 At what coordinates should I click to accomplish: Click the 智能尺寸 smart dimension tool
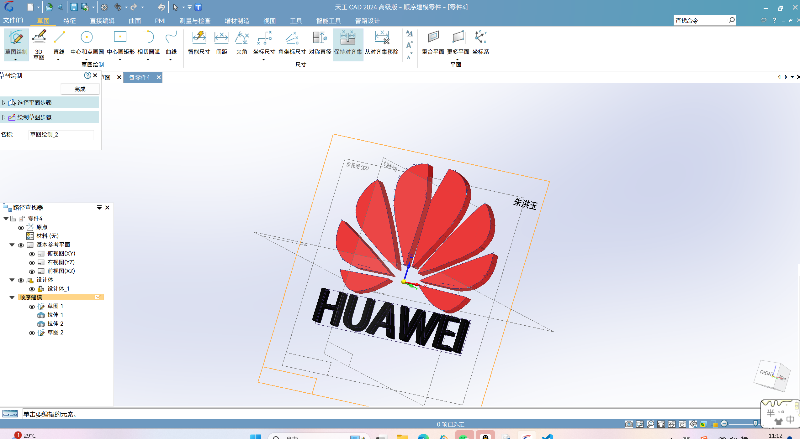click(x=199, y=43)
